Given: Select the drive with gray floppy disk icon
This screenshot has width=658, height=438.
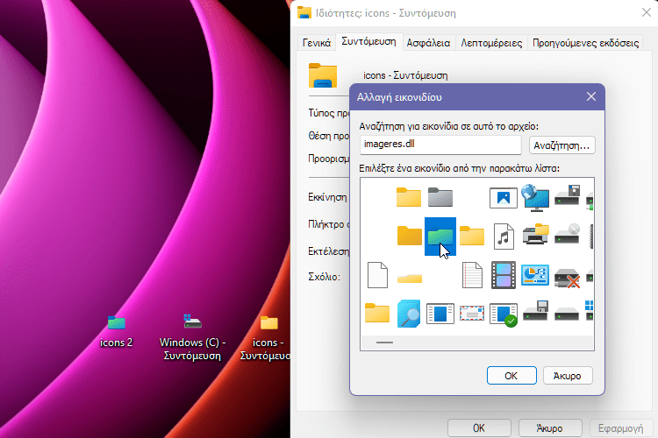Looking at the screenshot, I should (x=567, y=195).
